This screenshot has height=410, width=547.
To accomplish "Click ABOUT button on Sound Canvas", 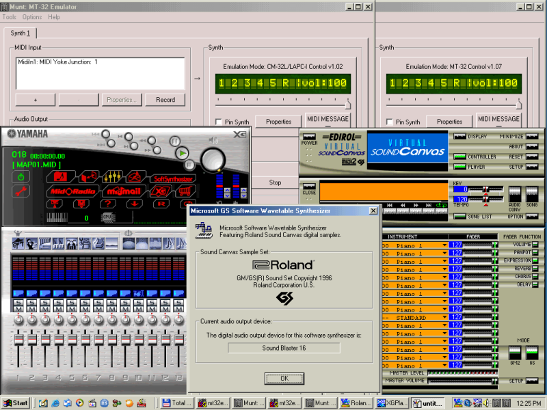I will click(x=532, y=146).
